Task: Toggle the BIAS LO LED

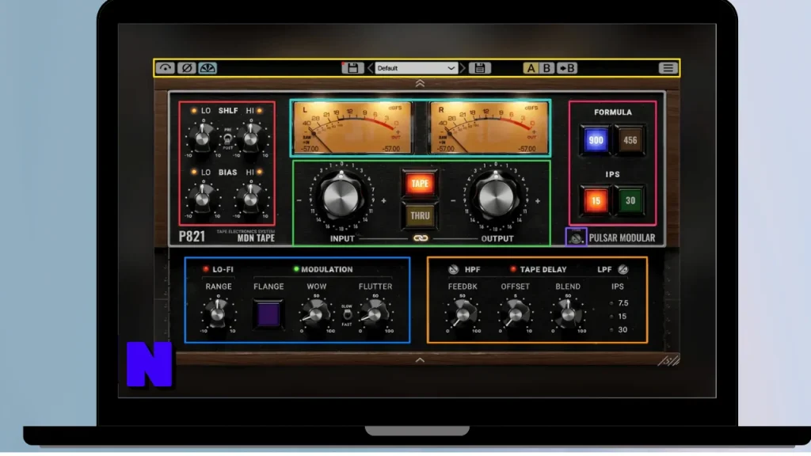Action: (194, 172)
